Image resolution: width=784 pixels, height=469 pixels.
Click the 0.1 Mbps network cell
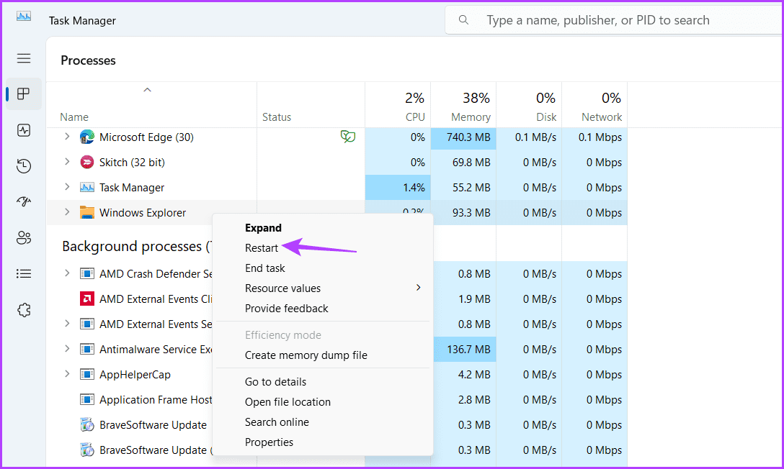(x=594, y=137)
